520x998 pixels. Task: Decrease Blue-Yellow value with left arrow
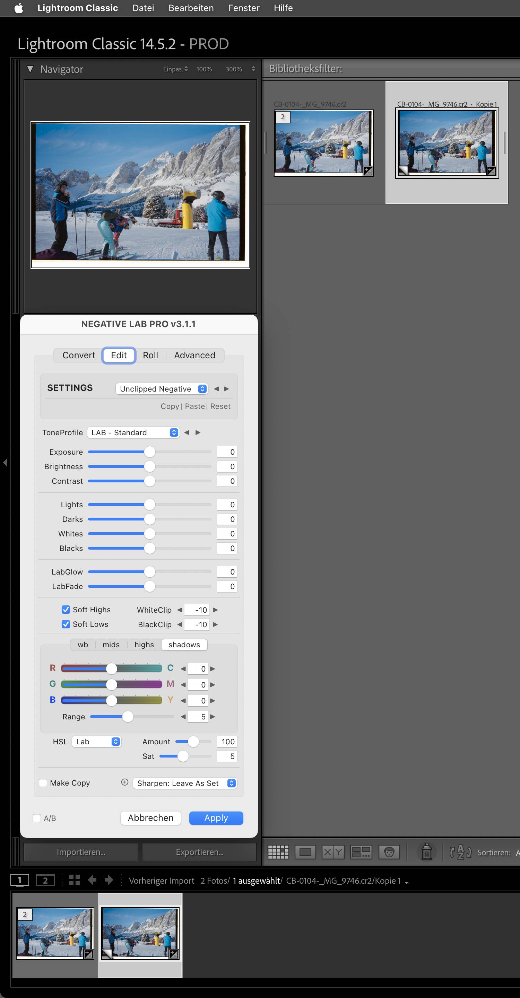coord(183,700)
